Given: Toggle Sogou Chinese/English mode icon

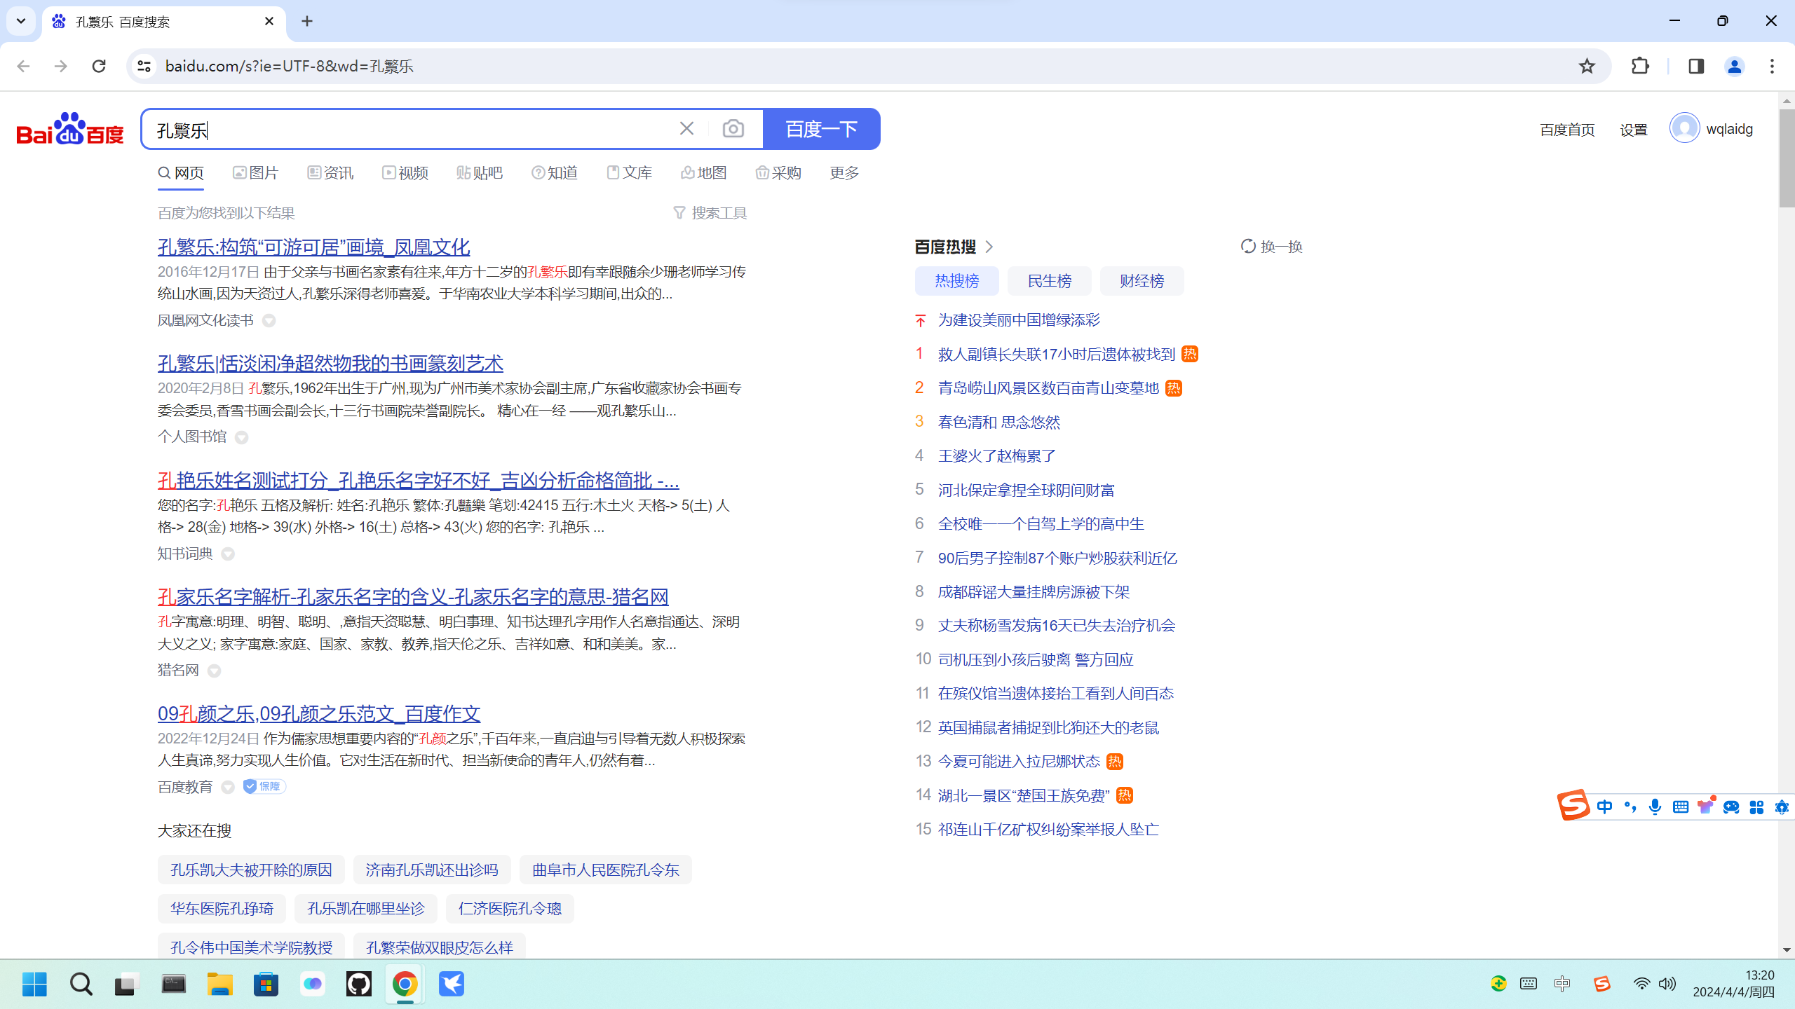Looking at the screenshot, I should (x=1605, y=806).
